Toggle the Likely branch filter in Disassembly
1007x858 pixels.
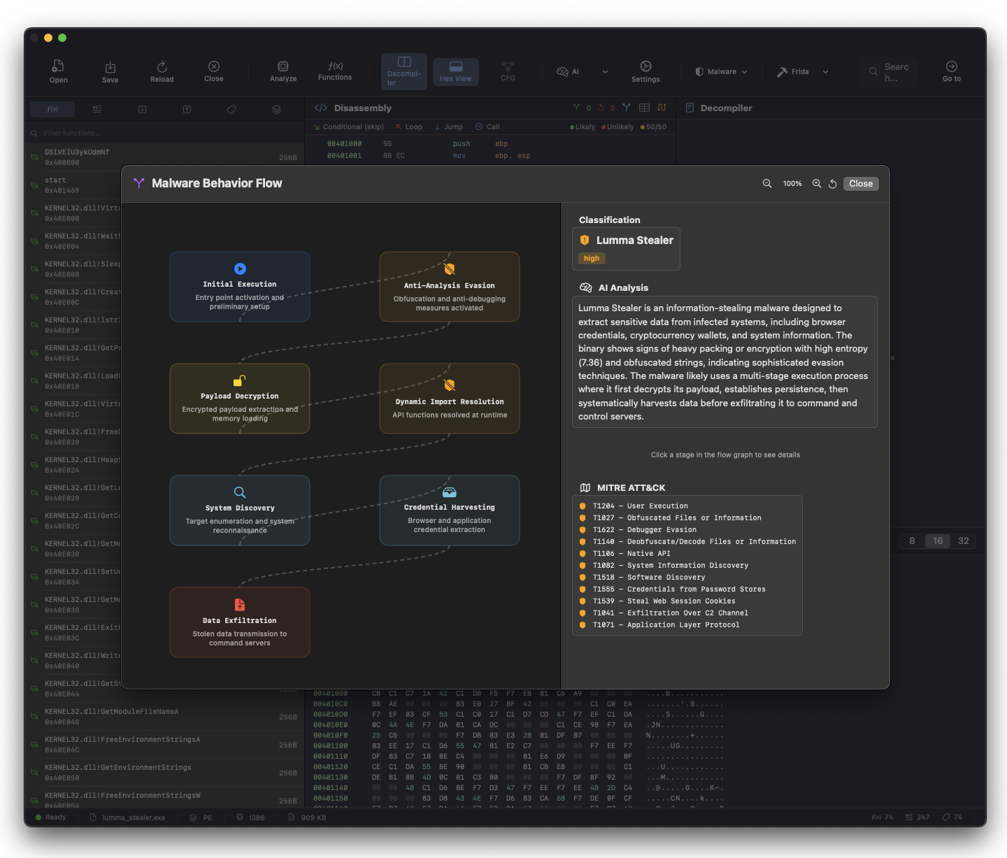tap(581, 127)
